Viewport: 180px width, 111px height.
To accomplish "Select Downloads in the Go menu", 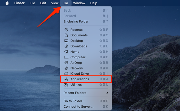I will [x=86, y=46].
